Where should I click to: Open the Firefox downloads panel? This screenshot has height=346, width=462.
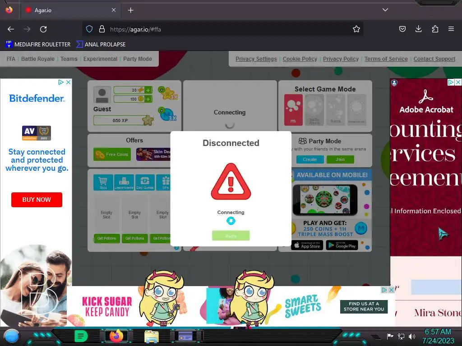418,29
